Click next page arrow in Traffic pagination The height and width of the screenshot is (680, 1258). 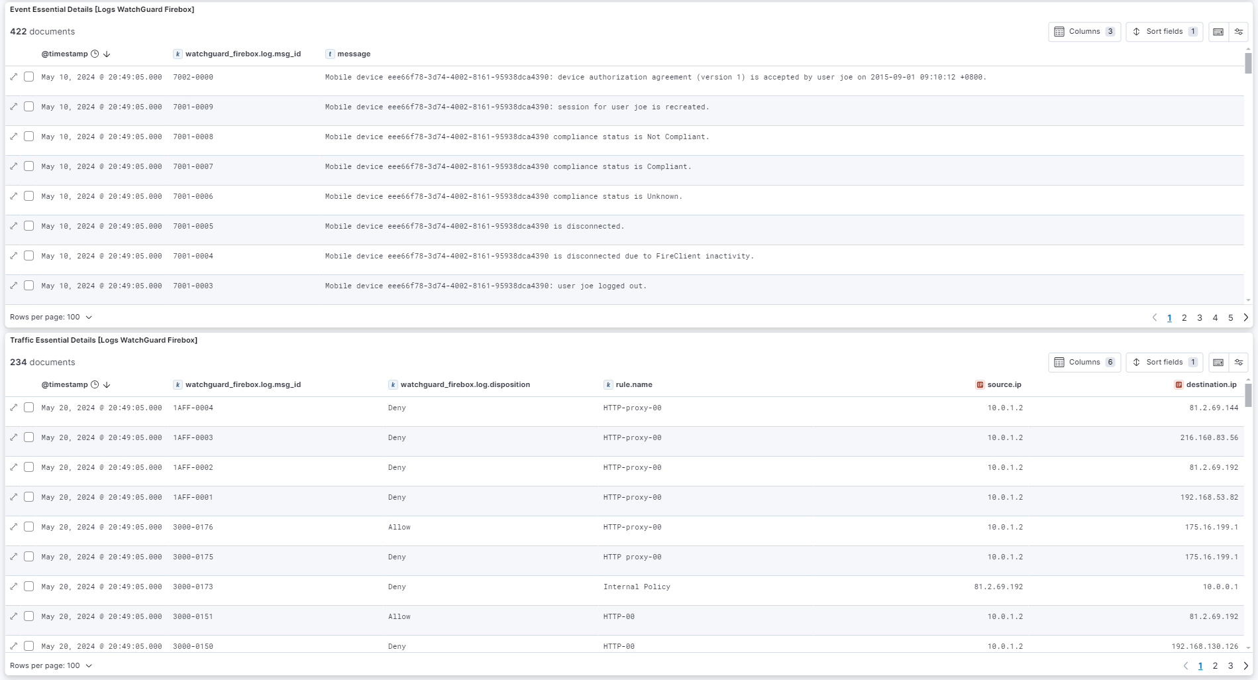coord(1245,665)
